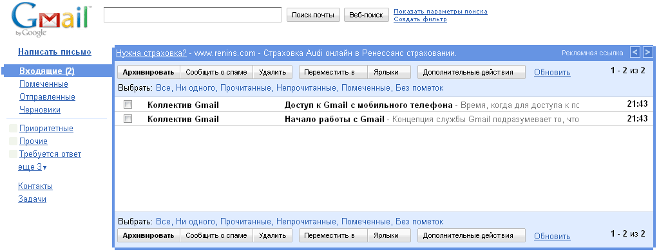Click 'Нужна страховка?' ad link
659x252 pixels.
tap(151, 53)
